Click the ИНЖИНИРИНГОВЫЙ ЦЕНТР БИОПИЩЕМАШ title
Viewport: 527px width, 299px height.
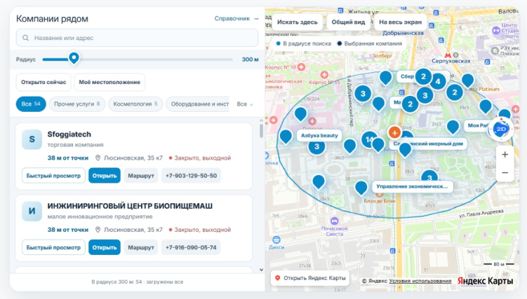[x=130, y=206]
